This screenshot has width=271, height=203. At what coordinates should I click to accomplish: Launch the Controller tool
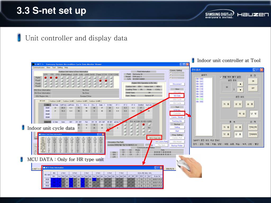coord(177,113)
